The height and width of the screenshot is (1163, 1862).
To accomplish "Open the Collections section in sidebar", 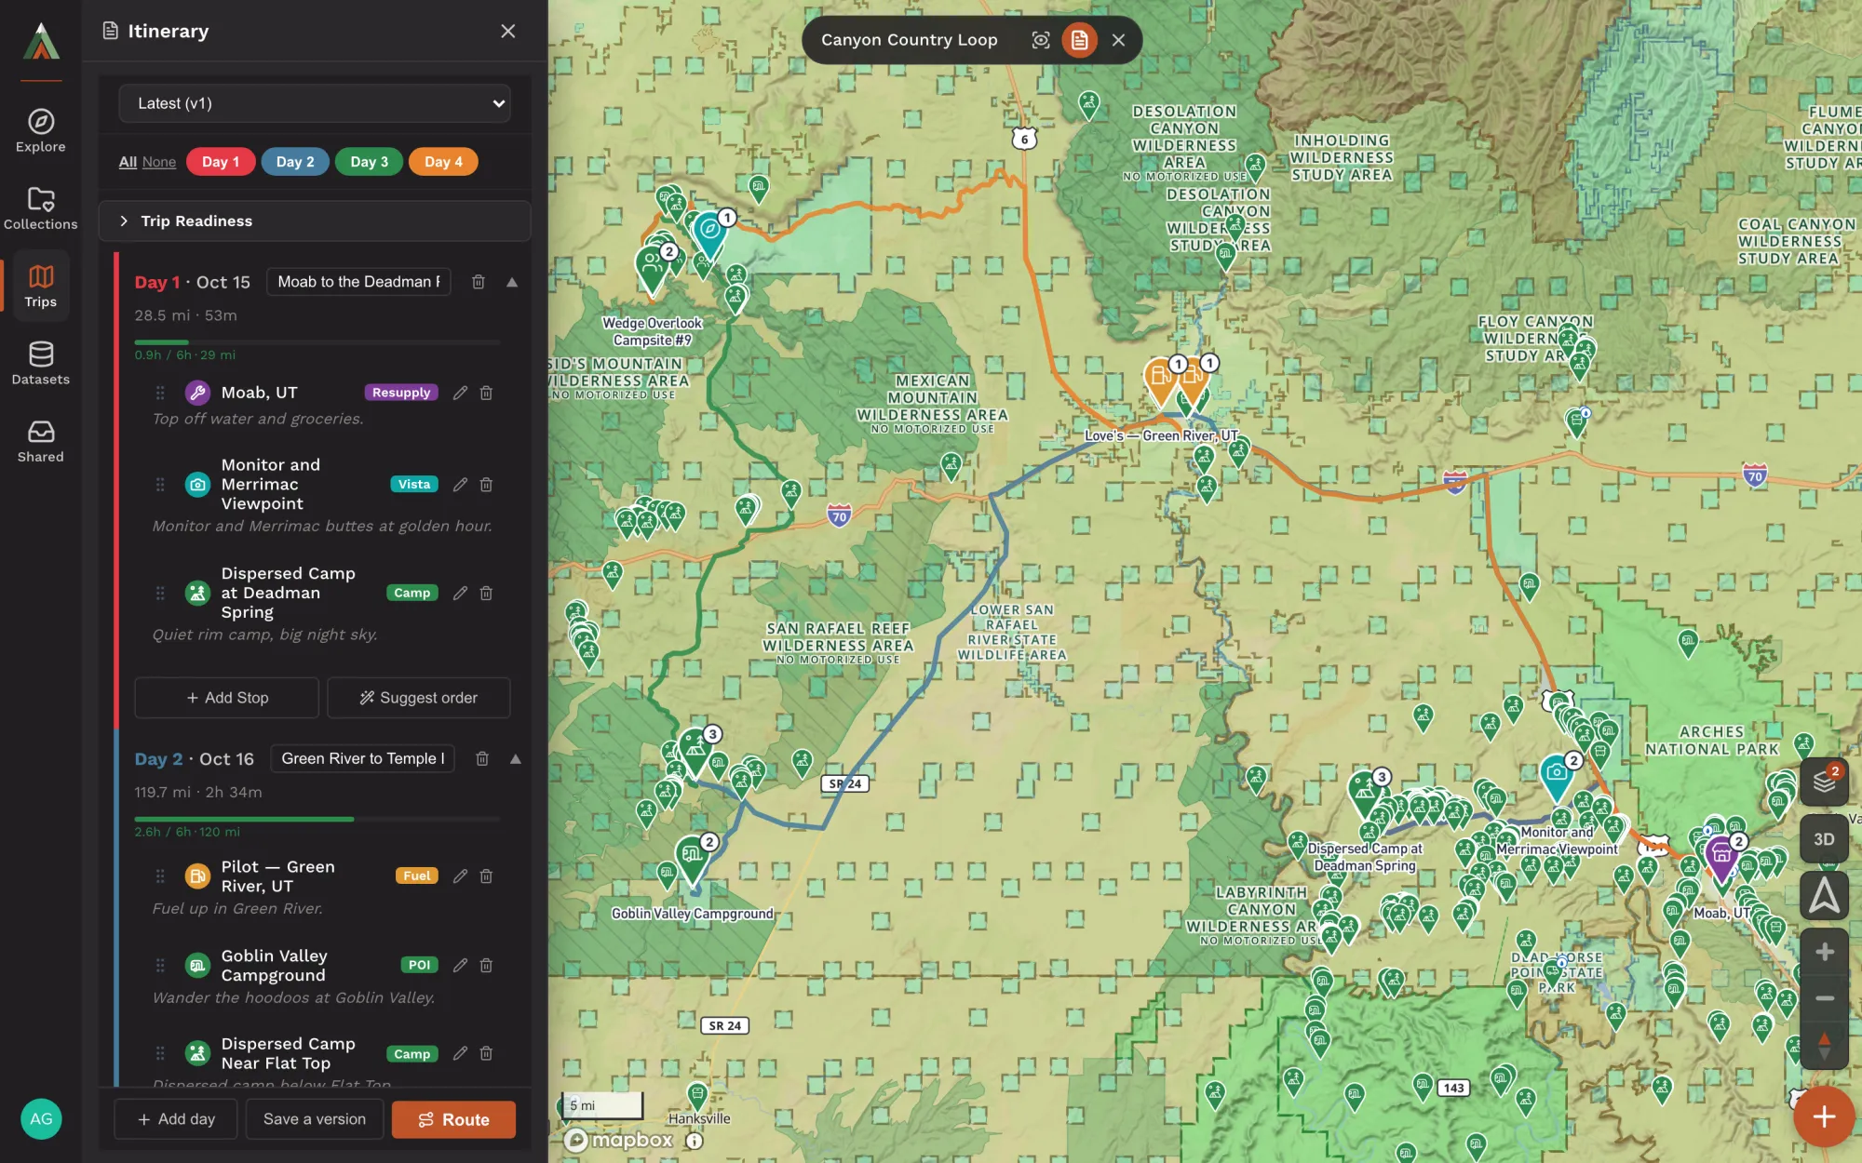I will click(x=41, y=208).
